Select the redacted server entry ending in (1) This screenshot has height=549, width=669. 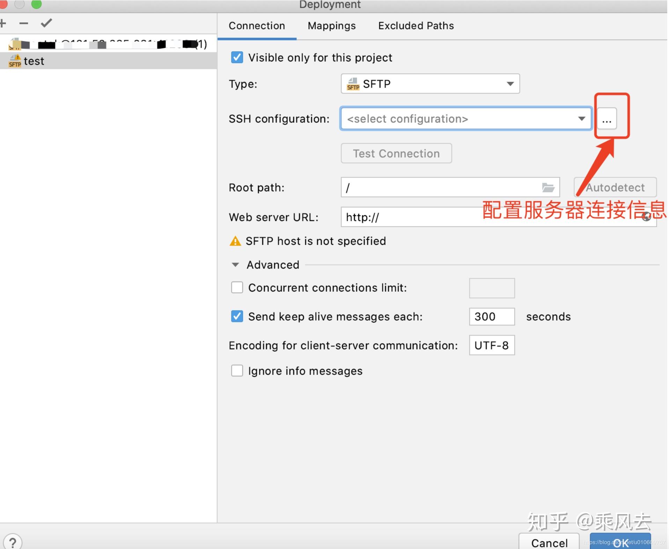coord(108,44)
